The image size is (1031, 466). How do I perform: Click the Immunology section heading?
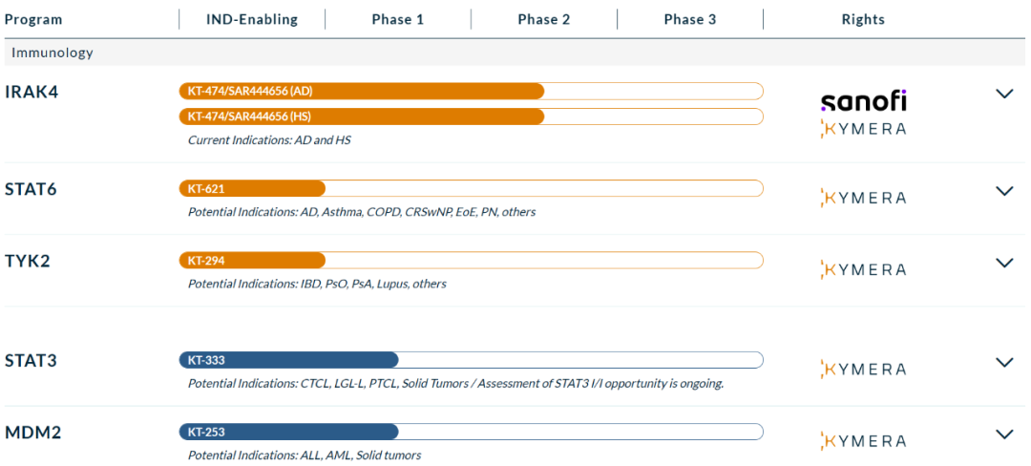tap(53, 53)
